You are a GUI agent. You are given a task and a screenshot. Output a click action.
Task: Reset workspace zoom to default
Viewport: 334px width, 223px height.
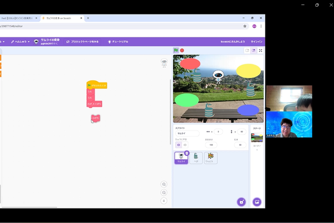[164, 201]
